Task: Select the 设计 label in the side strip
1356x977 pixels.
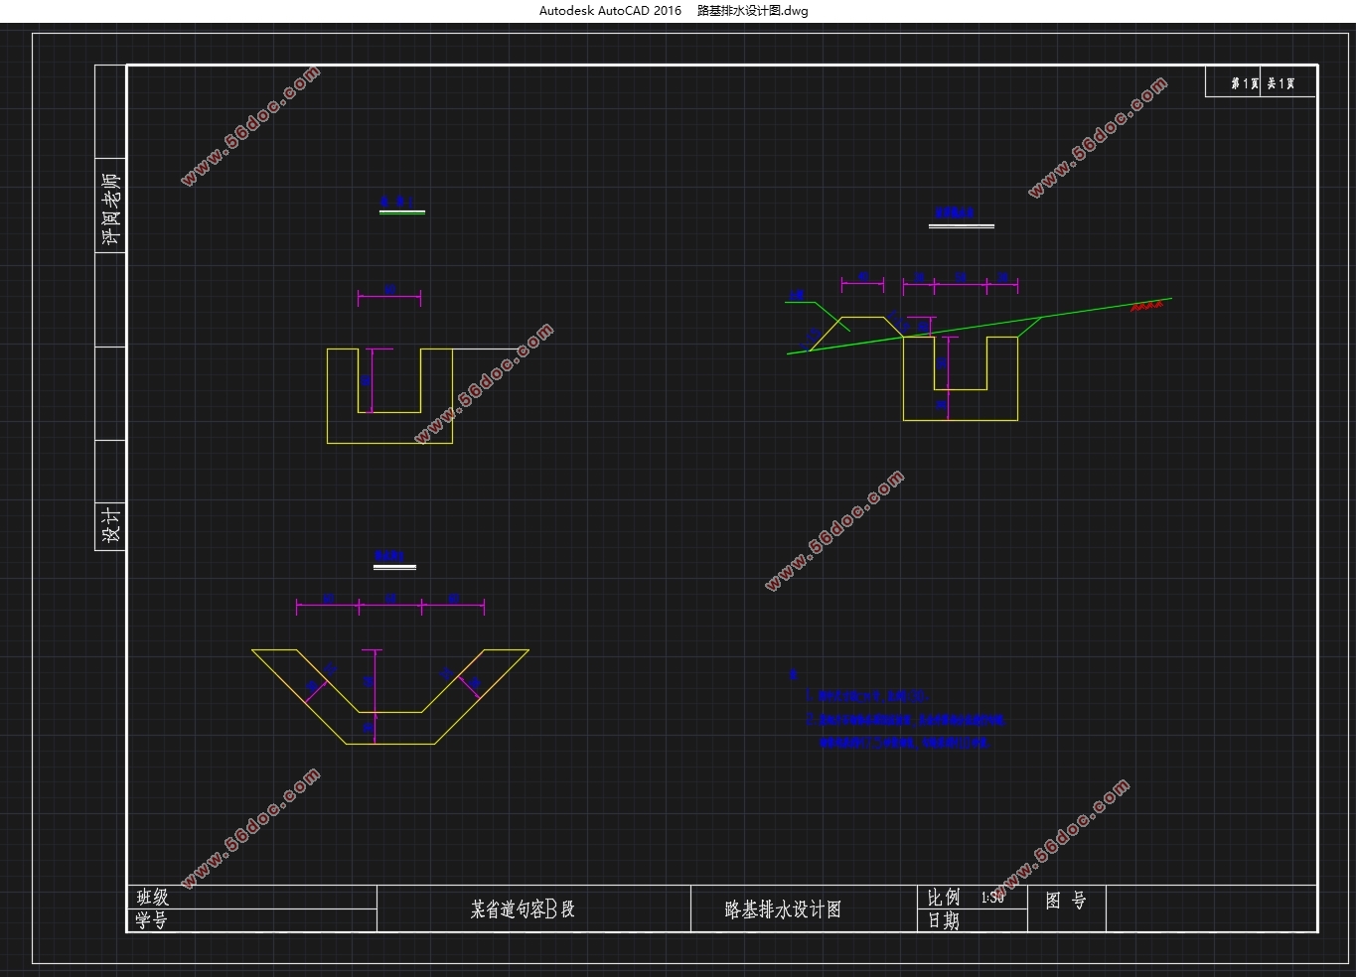Action: click(110, 524)
